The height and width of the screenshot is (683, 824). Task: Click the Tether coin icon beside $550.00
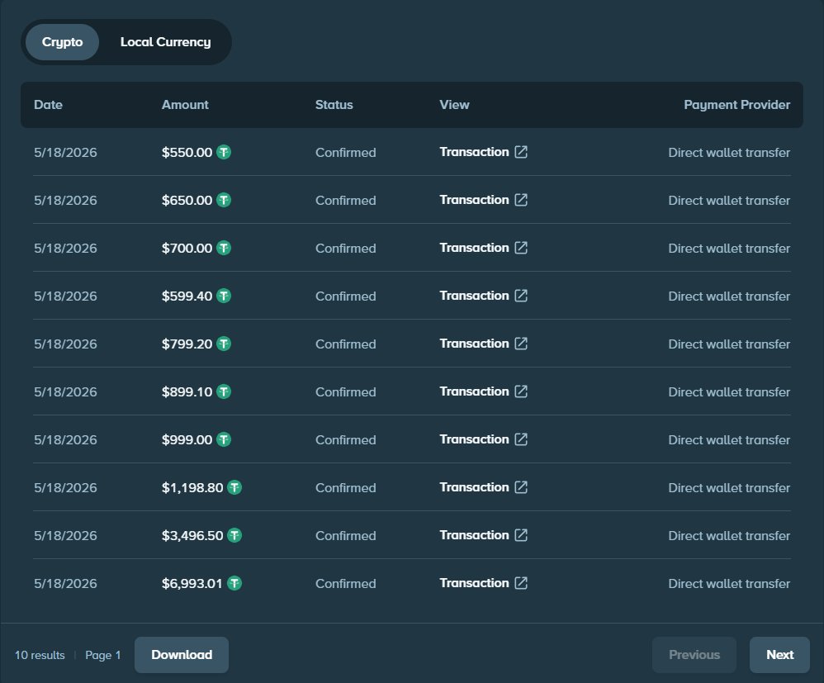pos(224,152)
